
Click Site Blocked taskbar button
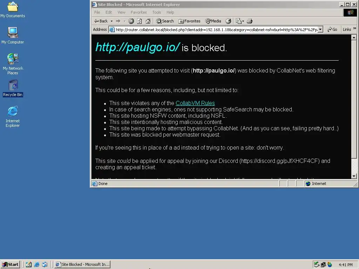point(82,264)
